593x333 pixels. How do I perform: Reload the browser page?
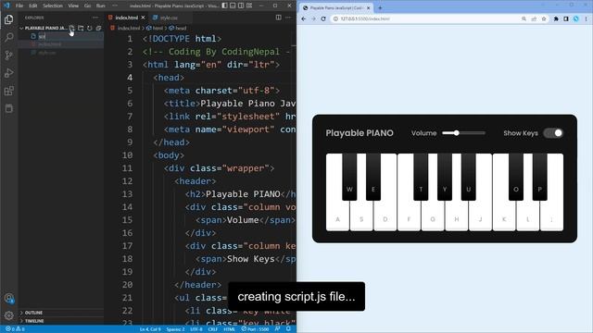[323, 18]
